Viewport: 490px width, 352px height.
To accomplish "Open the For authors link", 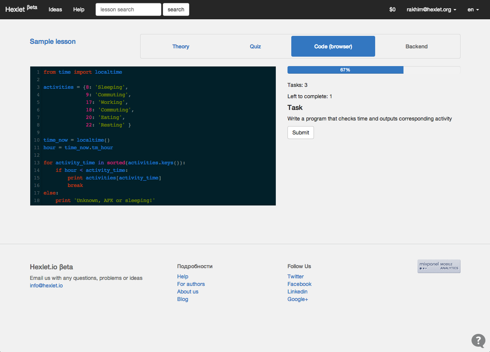I will (x=191, y=284).
